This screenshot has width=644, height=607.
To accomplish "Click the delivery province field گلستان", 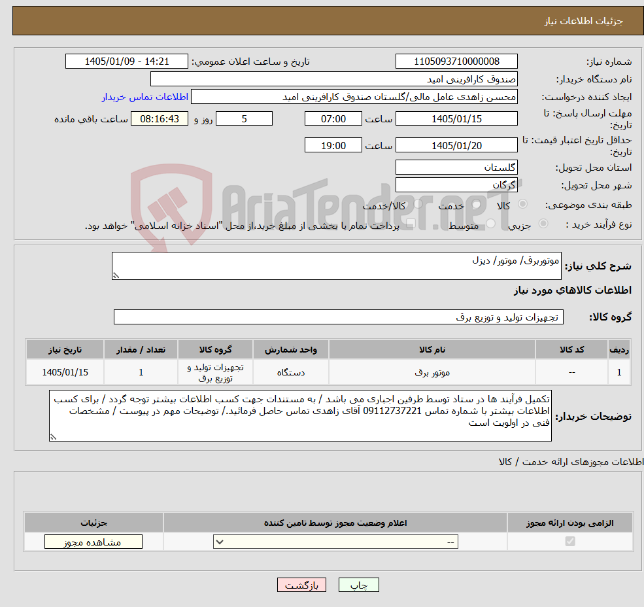I will click(456, 167).
